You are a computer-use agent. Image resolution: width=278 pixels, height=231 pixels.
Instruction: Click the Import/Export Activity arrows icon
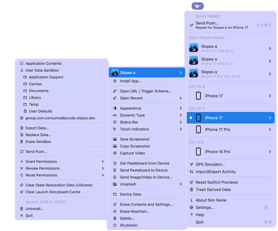point(191,171)
